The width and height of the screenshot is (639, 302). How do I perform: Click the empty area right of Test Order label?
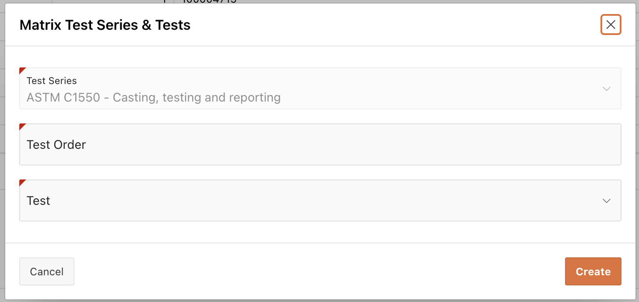point(350,145)
